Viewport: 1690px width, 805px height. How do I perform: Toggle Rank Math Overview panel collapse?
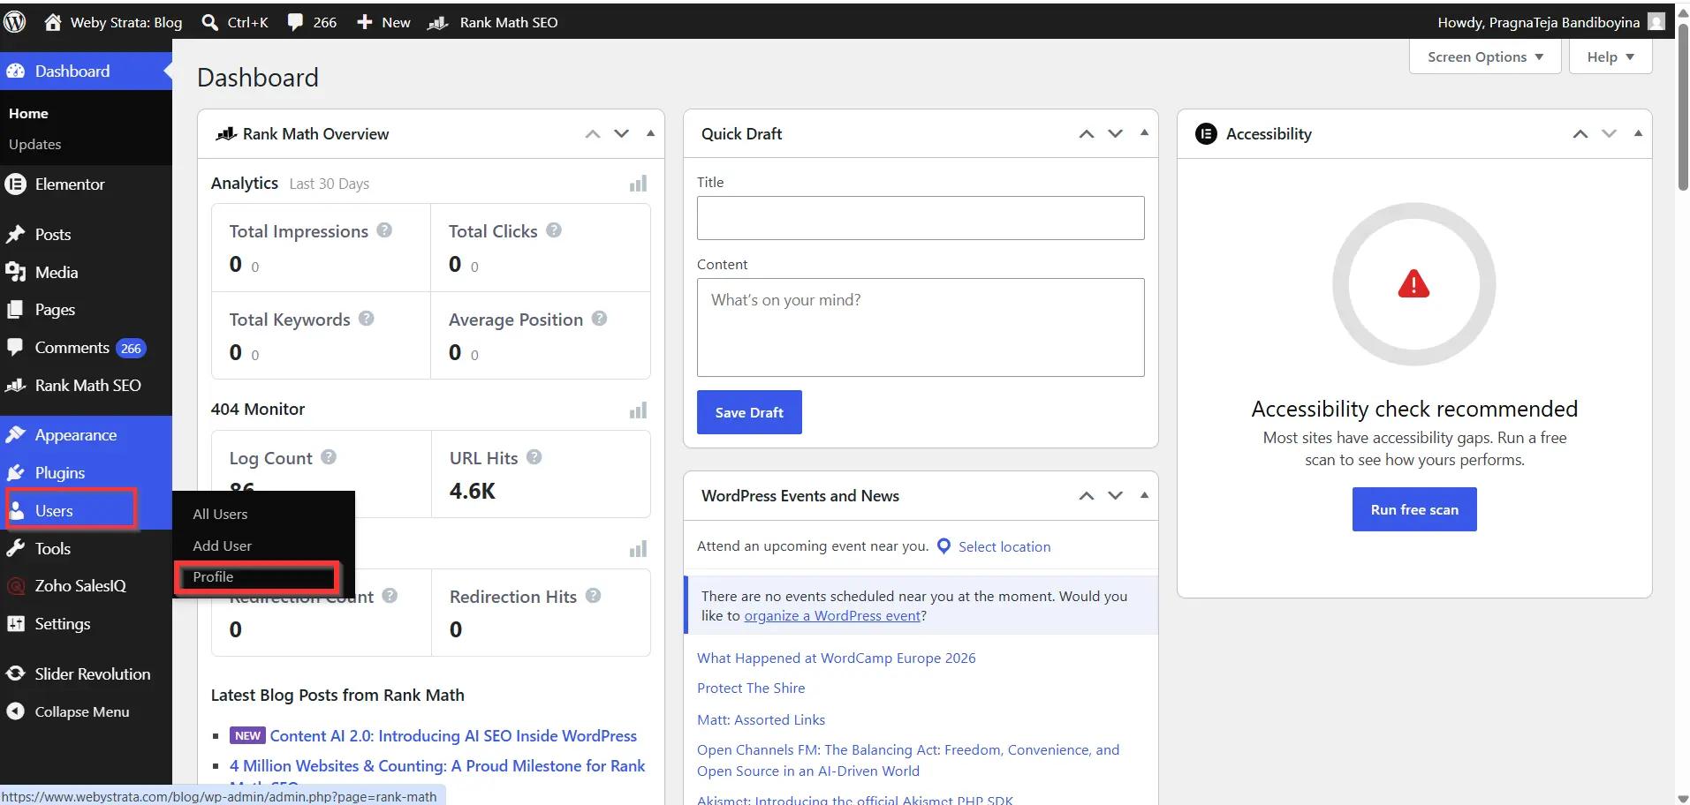click(651, 134)
